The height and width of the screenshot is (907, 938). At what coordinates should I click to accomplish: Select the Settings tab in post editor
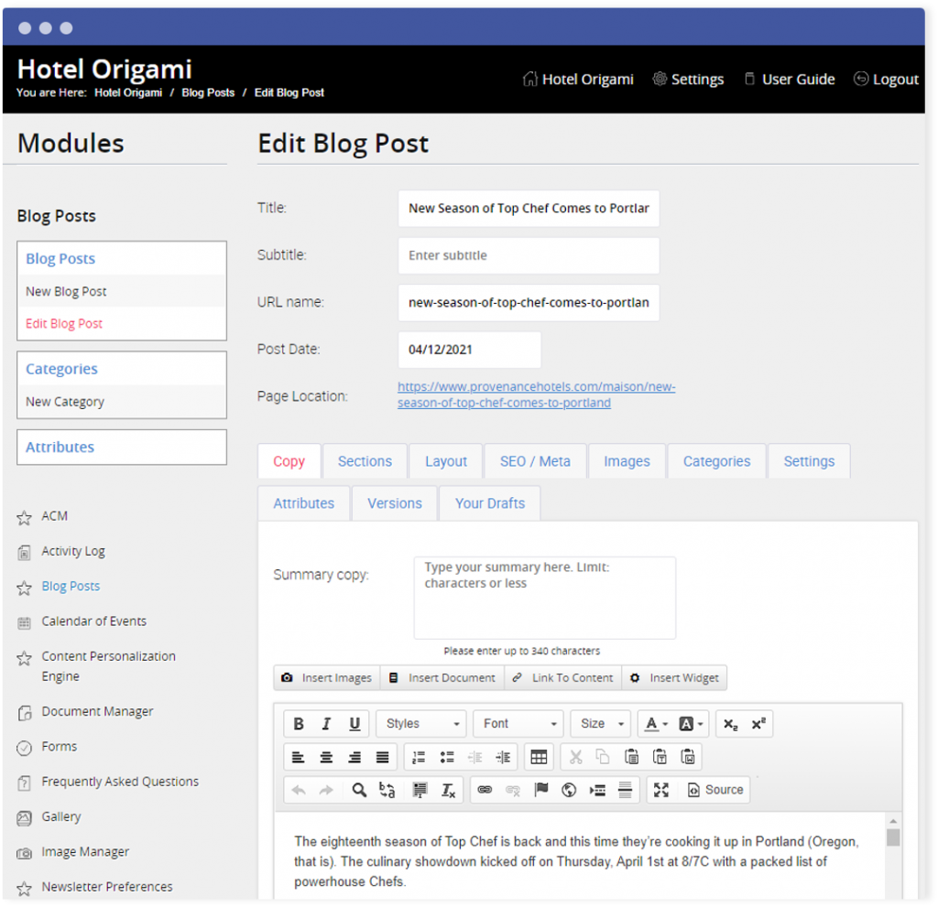pos(809,461)
